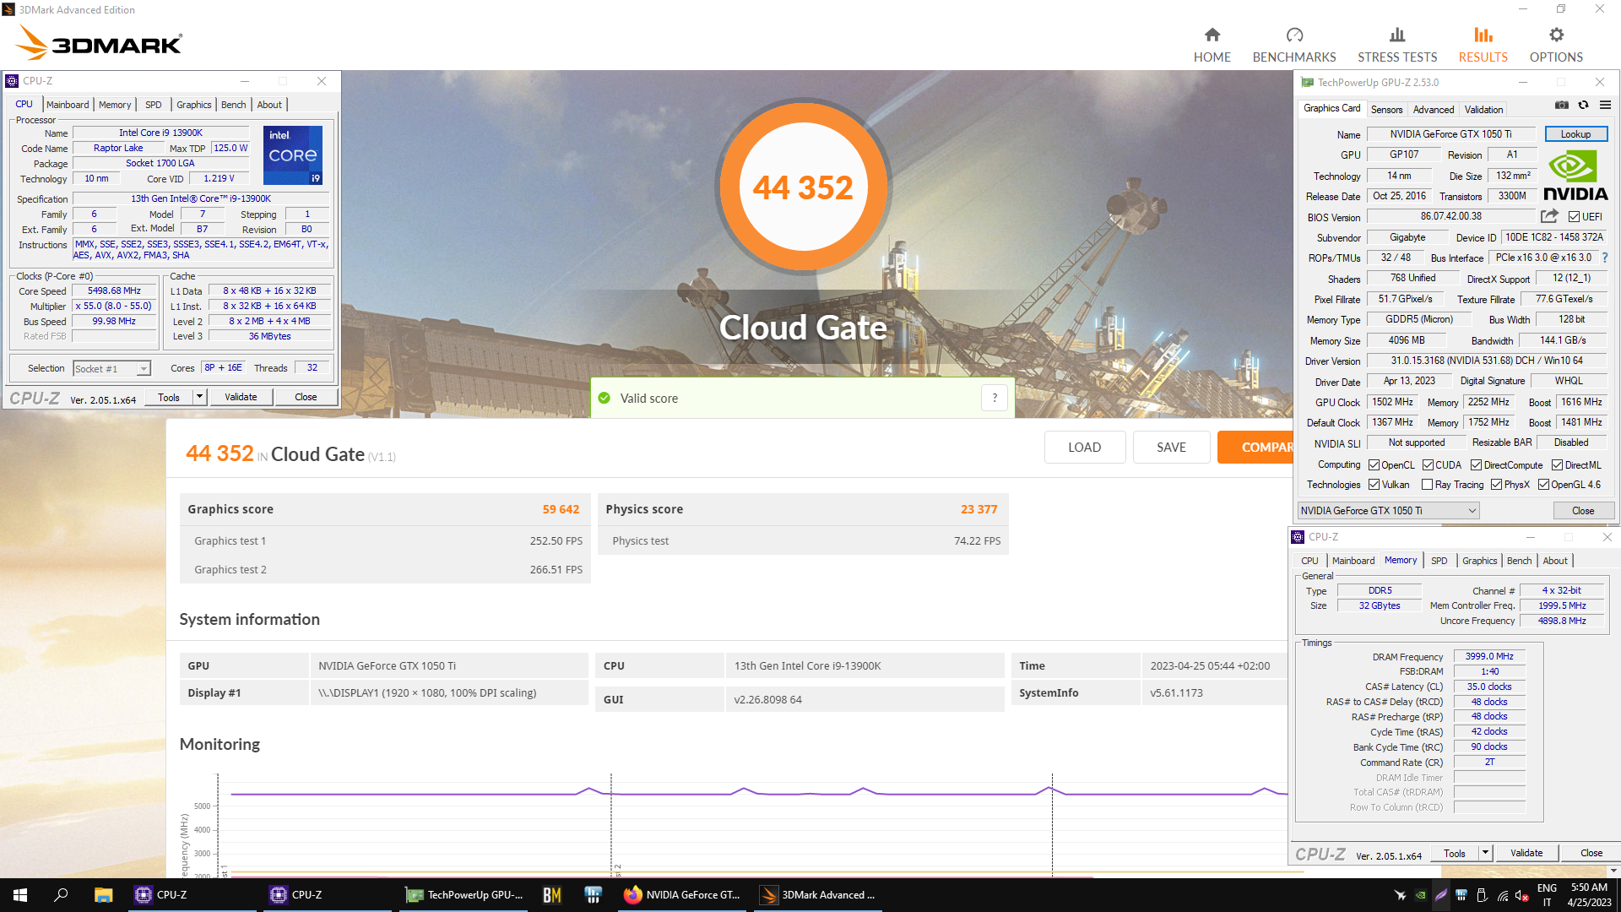Click the 3DMark page scroll-down arrow
This screenshot has width=1621, height=912.
(x=1613, y=871)
